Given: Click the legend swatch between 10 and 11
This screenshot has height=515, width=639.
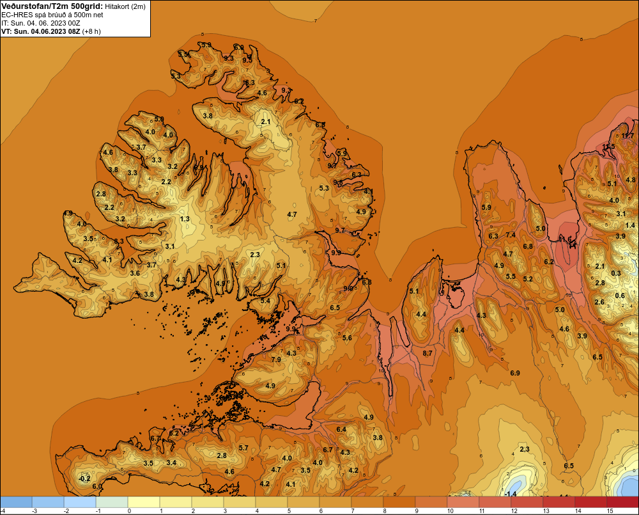Looking at the screenshot, I should point(463,502).
